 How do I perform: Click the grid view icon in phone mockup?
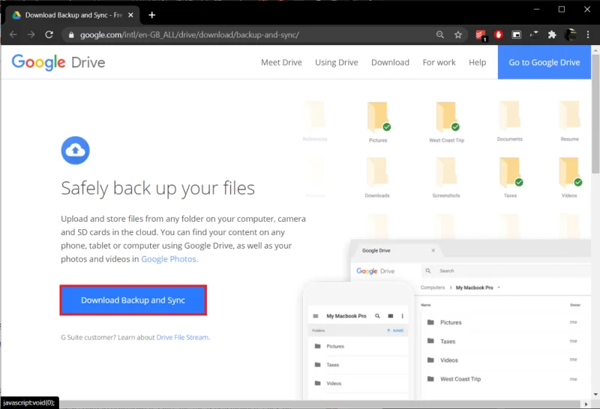tap(390, 315)
